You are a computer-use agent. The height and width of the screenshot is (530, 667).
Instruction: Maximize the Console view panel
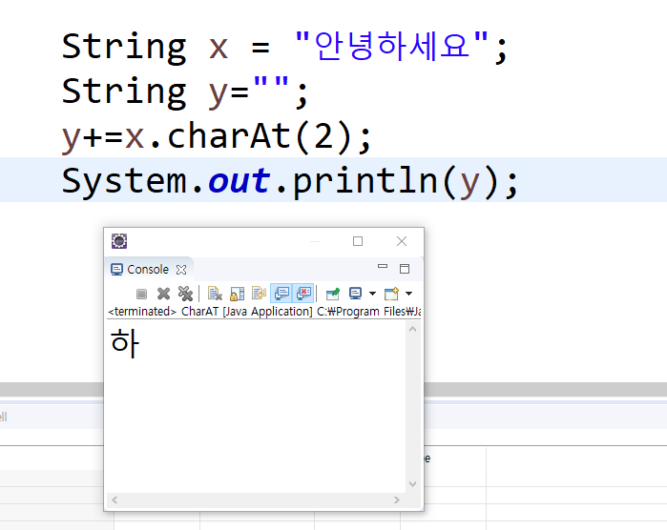[x=405, y=269]
